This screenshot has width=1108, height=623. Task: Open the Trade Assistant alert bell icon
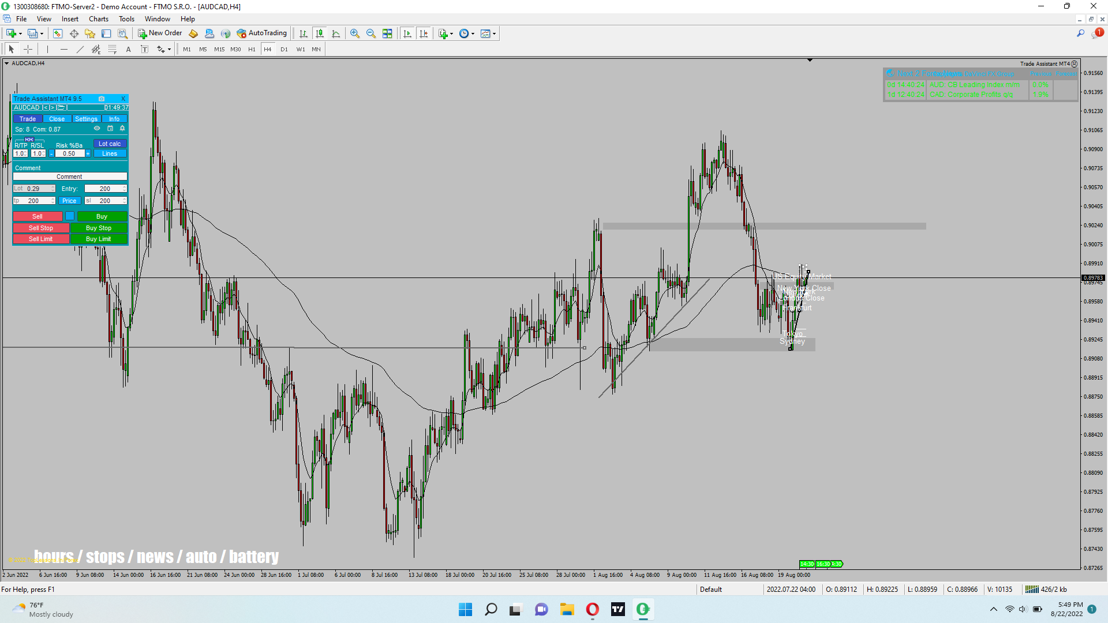122,129
